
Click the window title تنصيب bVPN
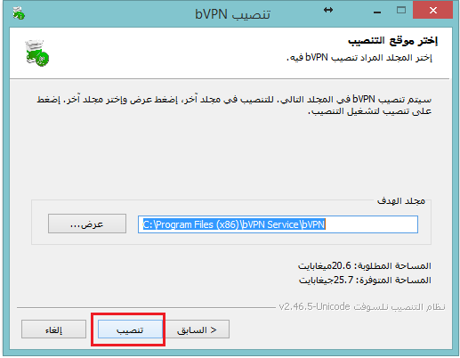point(232,14)
